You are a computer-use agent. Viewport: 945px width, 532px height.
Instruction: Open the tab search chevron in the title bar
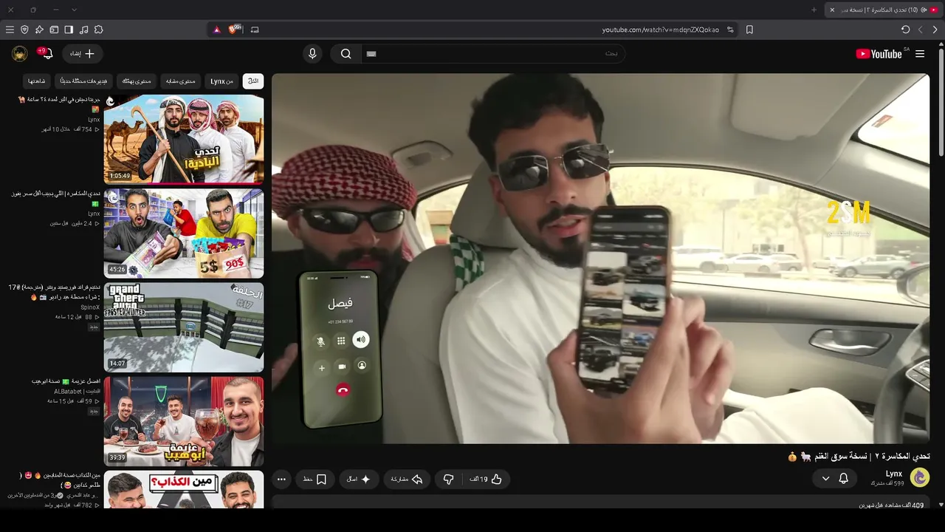(x=74, y=10)
